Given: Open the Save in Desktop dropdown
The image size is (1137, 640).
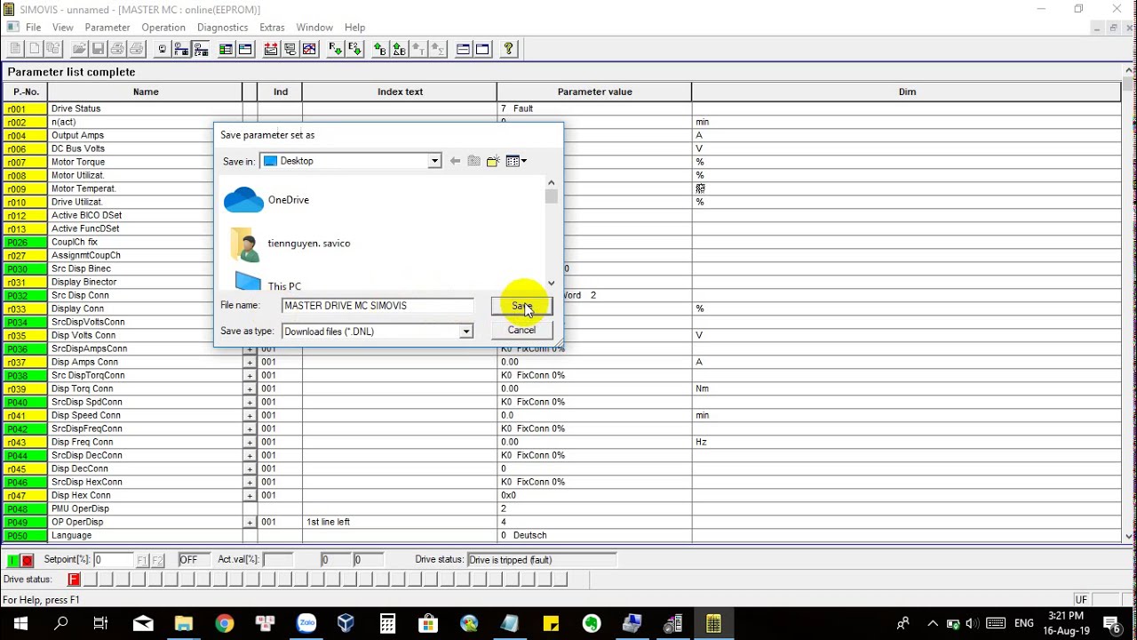Looking at the screenshot, I should tap(434, 161).
